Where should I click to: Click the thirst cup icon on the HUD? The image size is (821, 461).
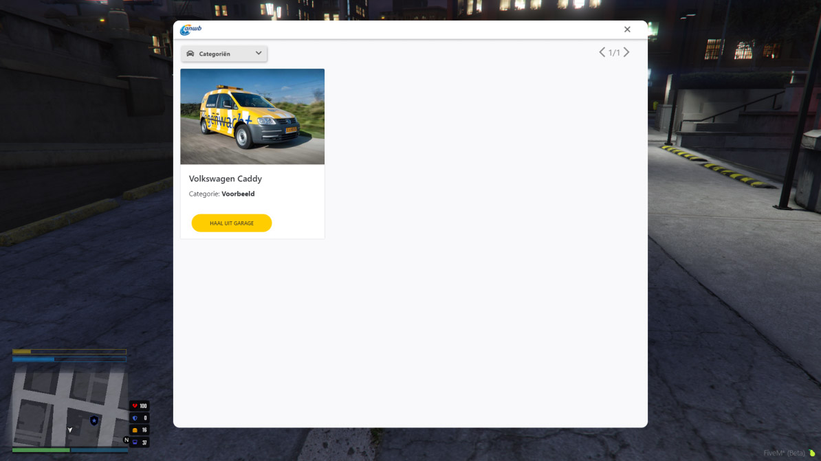point(135,442)
